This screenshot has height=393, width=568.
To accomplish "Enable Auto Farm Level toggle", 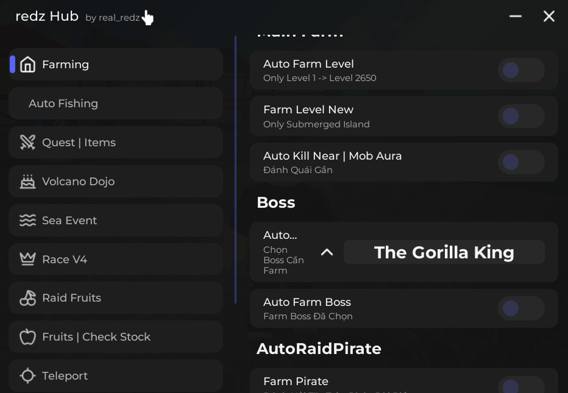I will (x=521, y=70).
